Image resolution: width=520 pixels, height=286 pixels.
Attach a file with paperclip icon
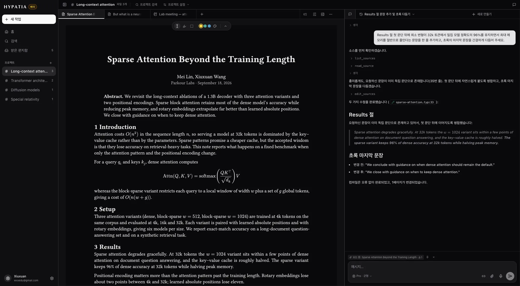click(x=492, y=276)
